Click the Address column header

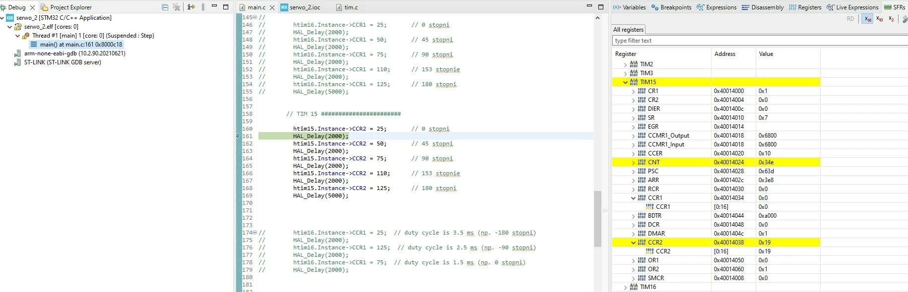(733, 54)
